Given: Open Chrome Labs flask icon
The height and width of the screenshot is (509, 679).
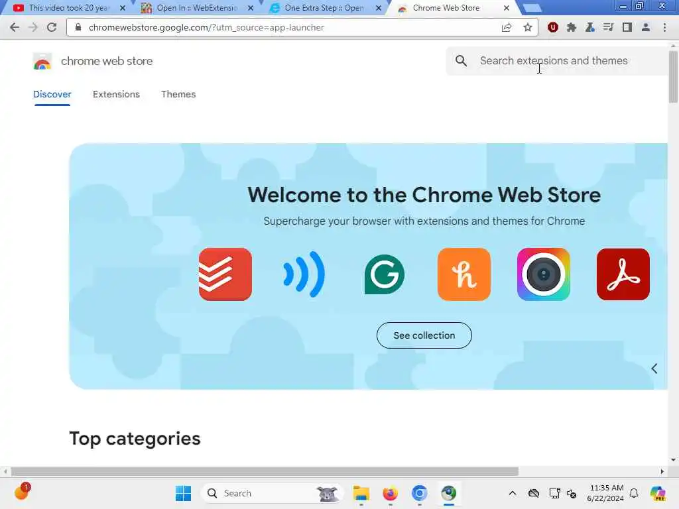Looking at the screenshot, I should 589,27.
